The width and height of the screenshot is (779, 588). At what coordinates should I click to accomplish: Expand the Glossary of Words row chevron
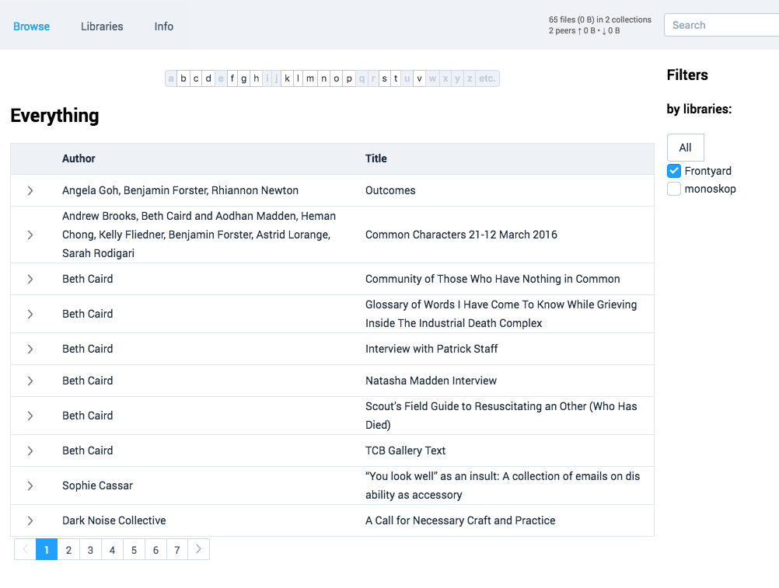30,314
